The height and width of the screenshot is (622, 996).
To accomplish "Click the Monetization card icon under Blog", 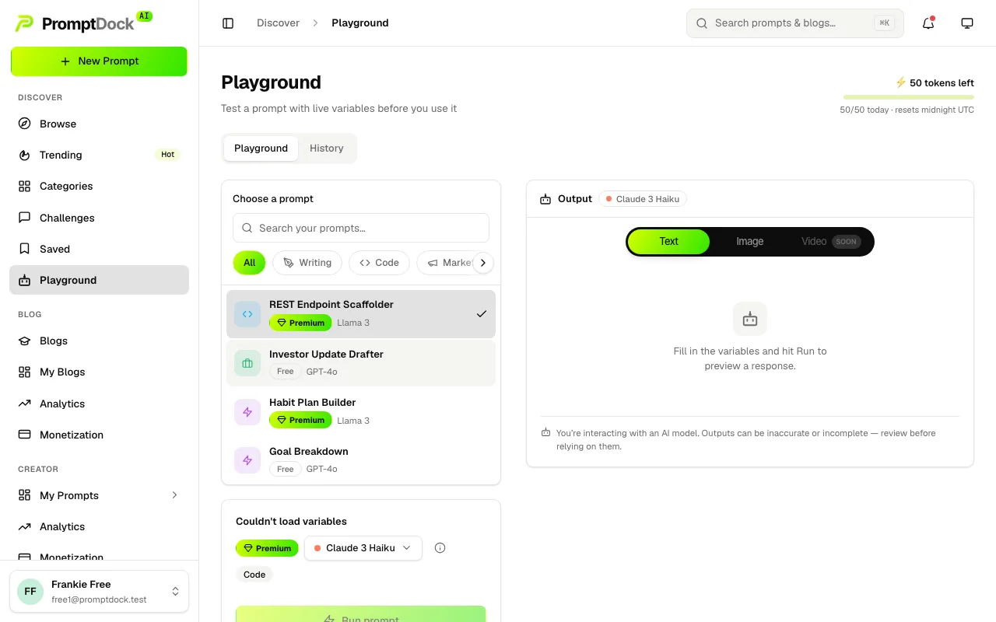I will coord(25,435).
